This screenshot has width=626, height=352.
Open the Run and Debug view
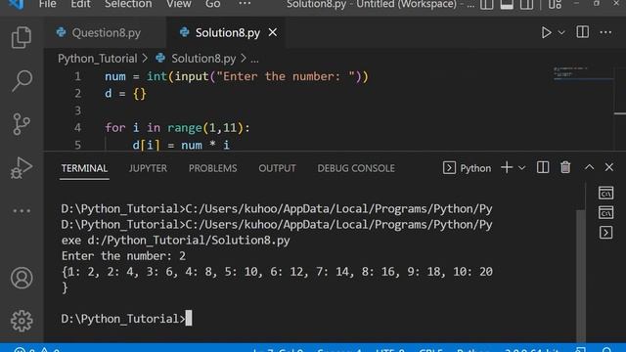tap(22, 167)
